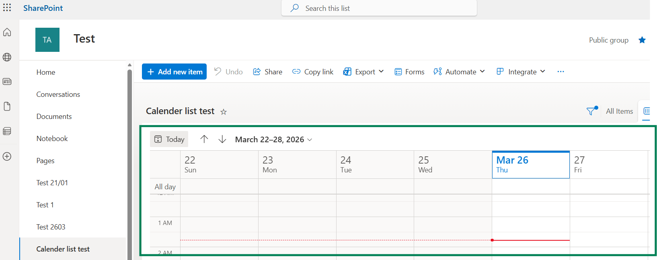Click the Public group label
Screen dimensions: 657x260
coord(609,40)
